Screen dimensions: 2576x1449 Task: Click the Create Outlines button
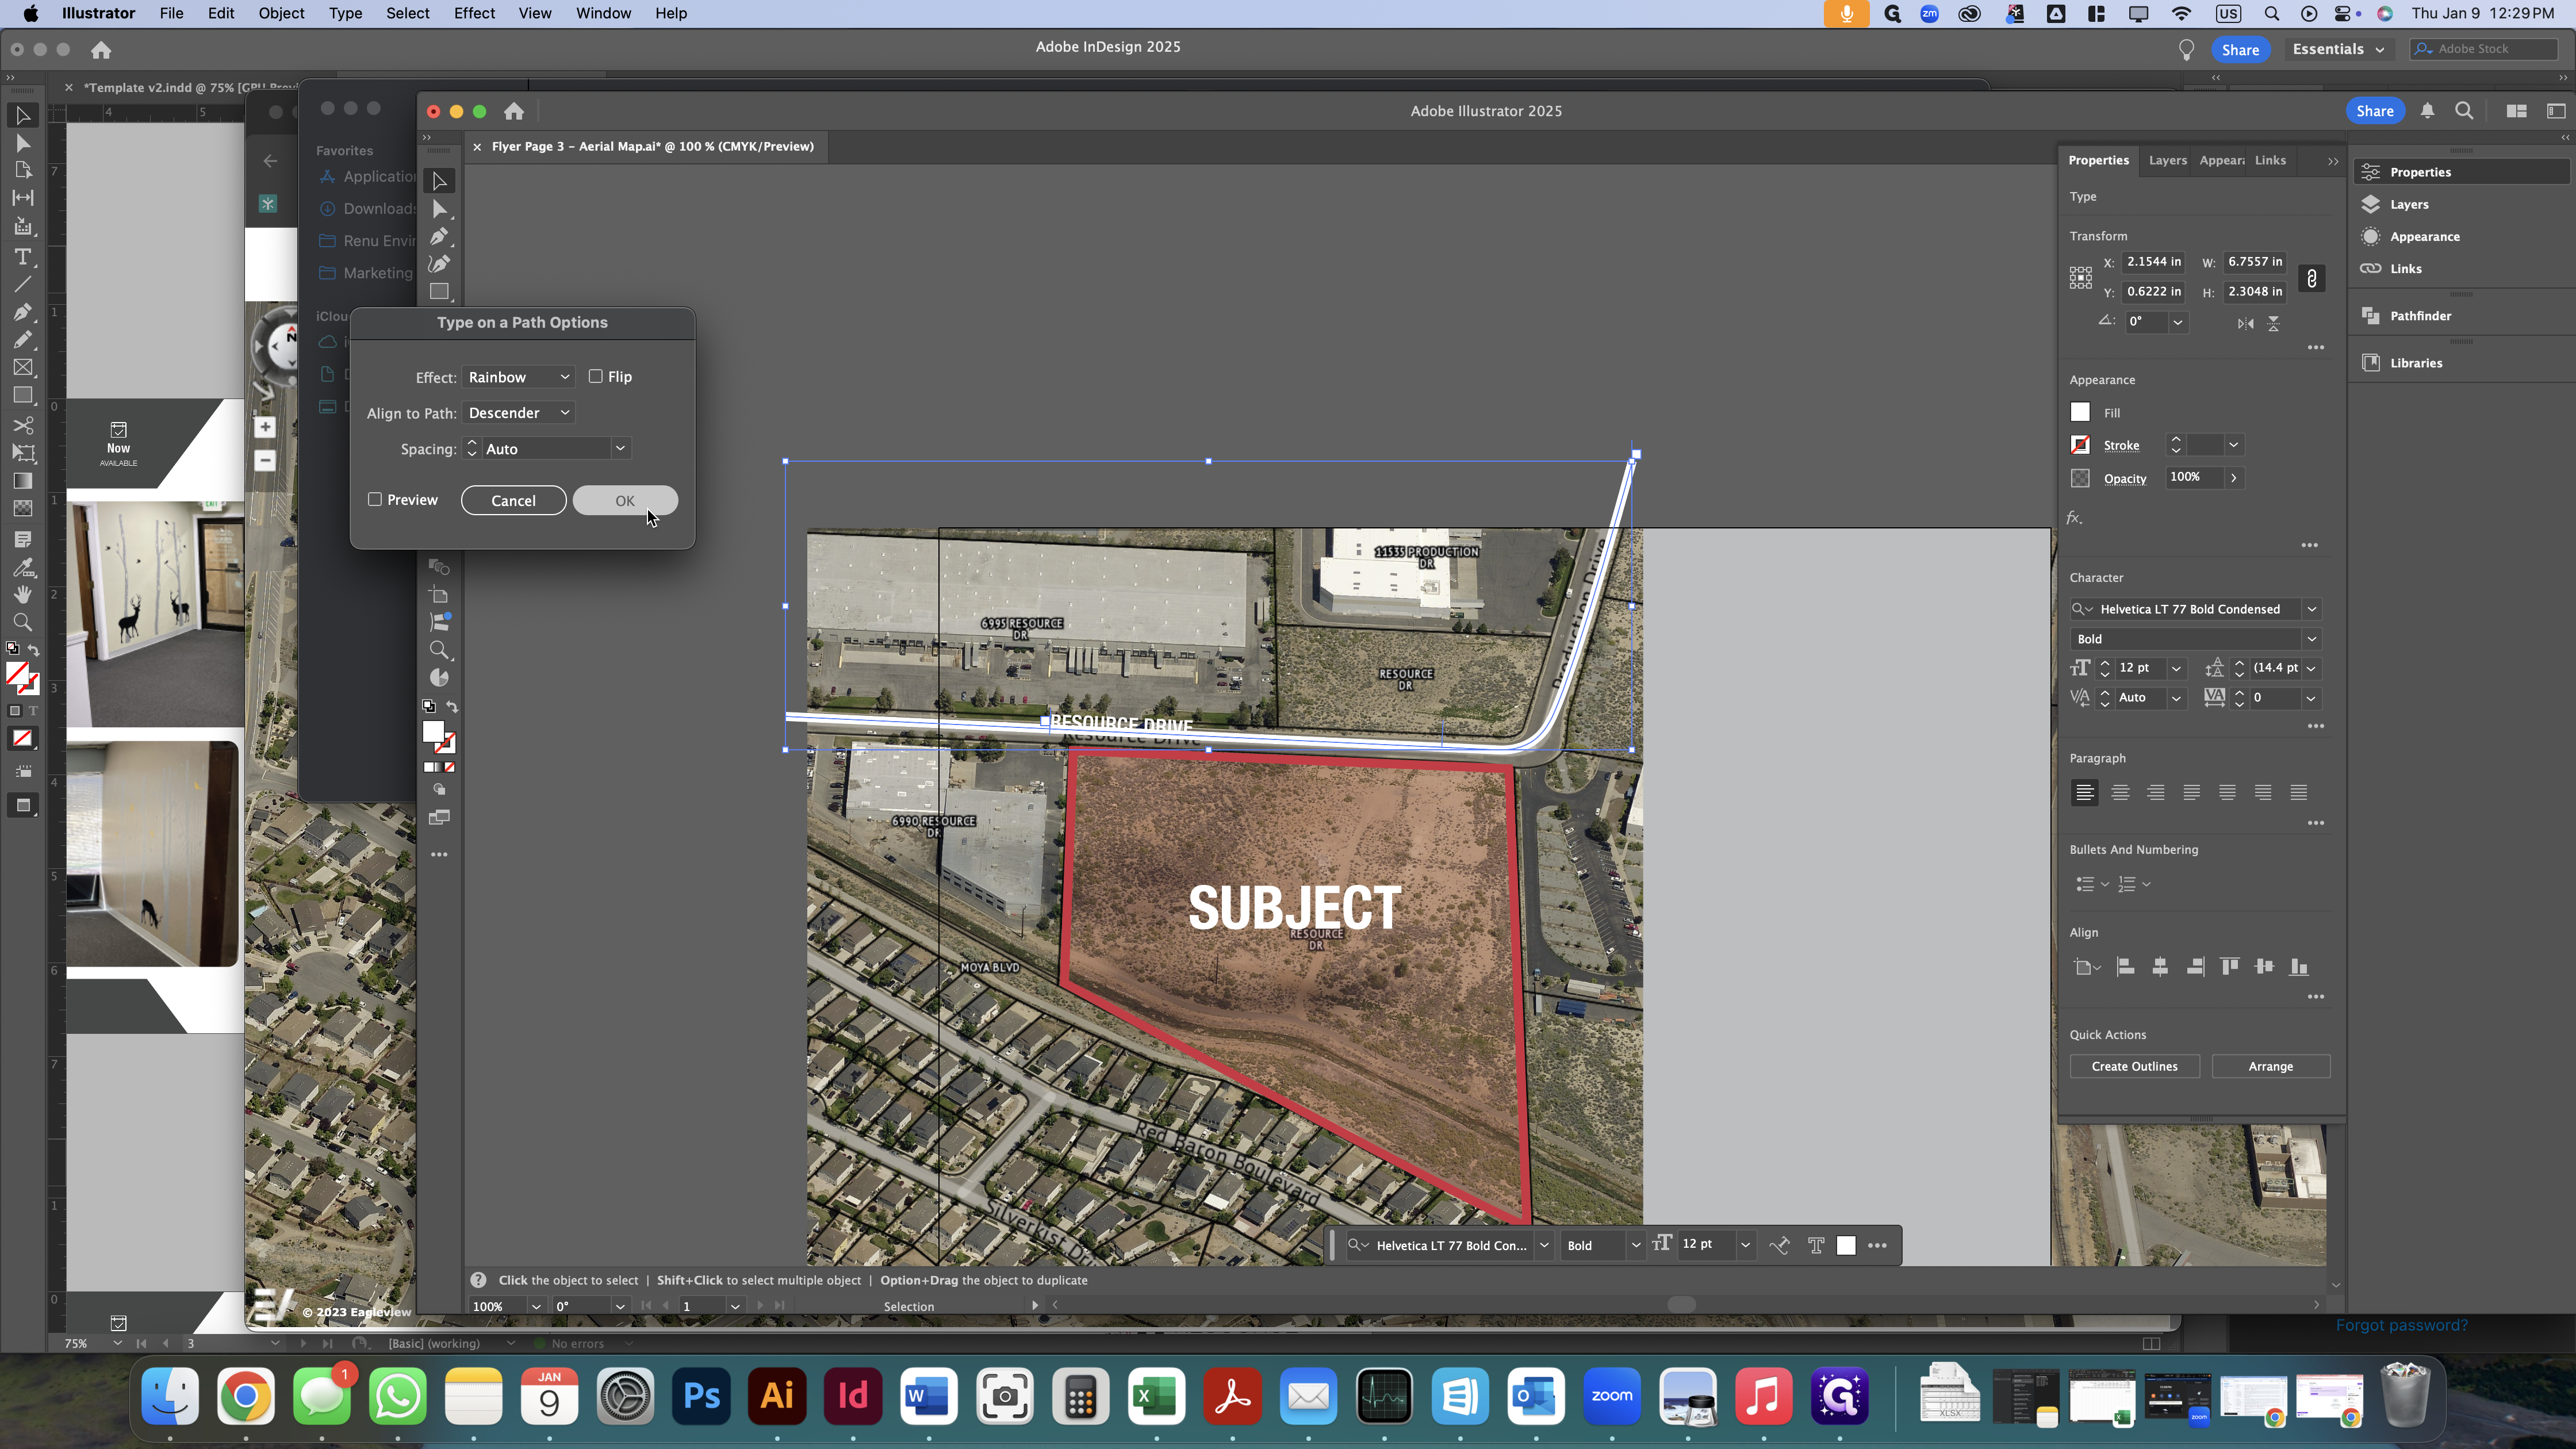tap(2134, 1066)
